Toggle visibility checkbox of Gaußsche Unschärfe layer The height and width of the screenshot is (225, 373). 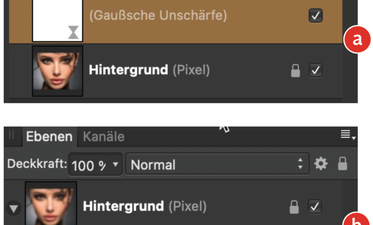[x=316, y=15]
